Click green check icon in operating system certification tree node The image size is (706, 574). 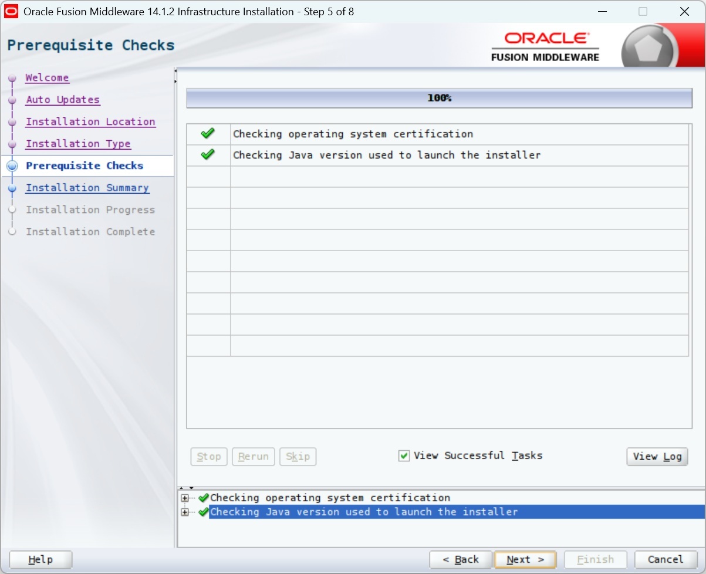coord(204,498)
